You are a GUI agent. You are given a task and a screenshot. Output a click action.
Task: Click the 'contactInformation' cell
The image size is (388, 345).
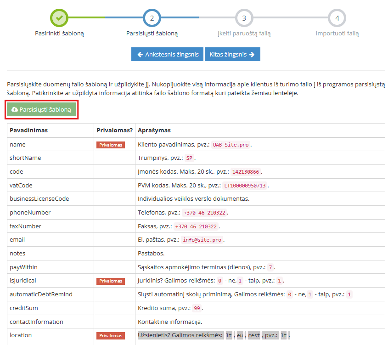(51, 322)
